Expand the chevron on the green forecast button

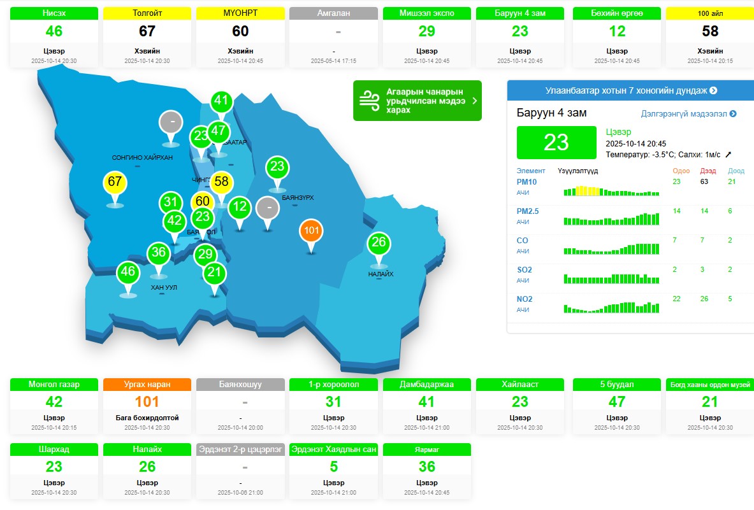[474, 101]
